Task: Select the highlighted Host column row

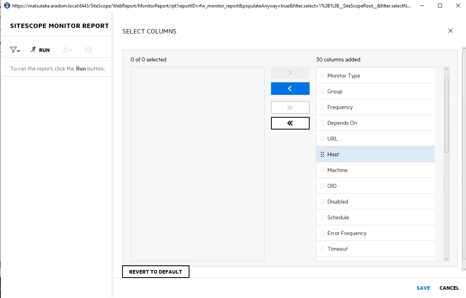Action: [x=375, y=154]
